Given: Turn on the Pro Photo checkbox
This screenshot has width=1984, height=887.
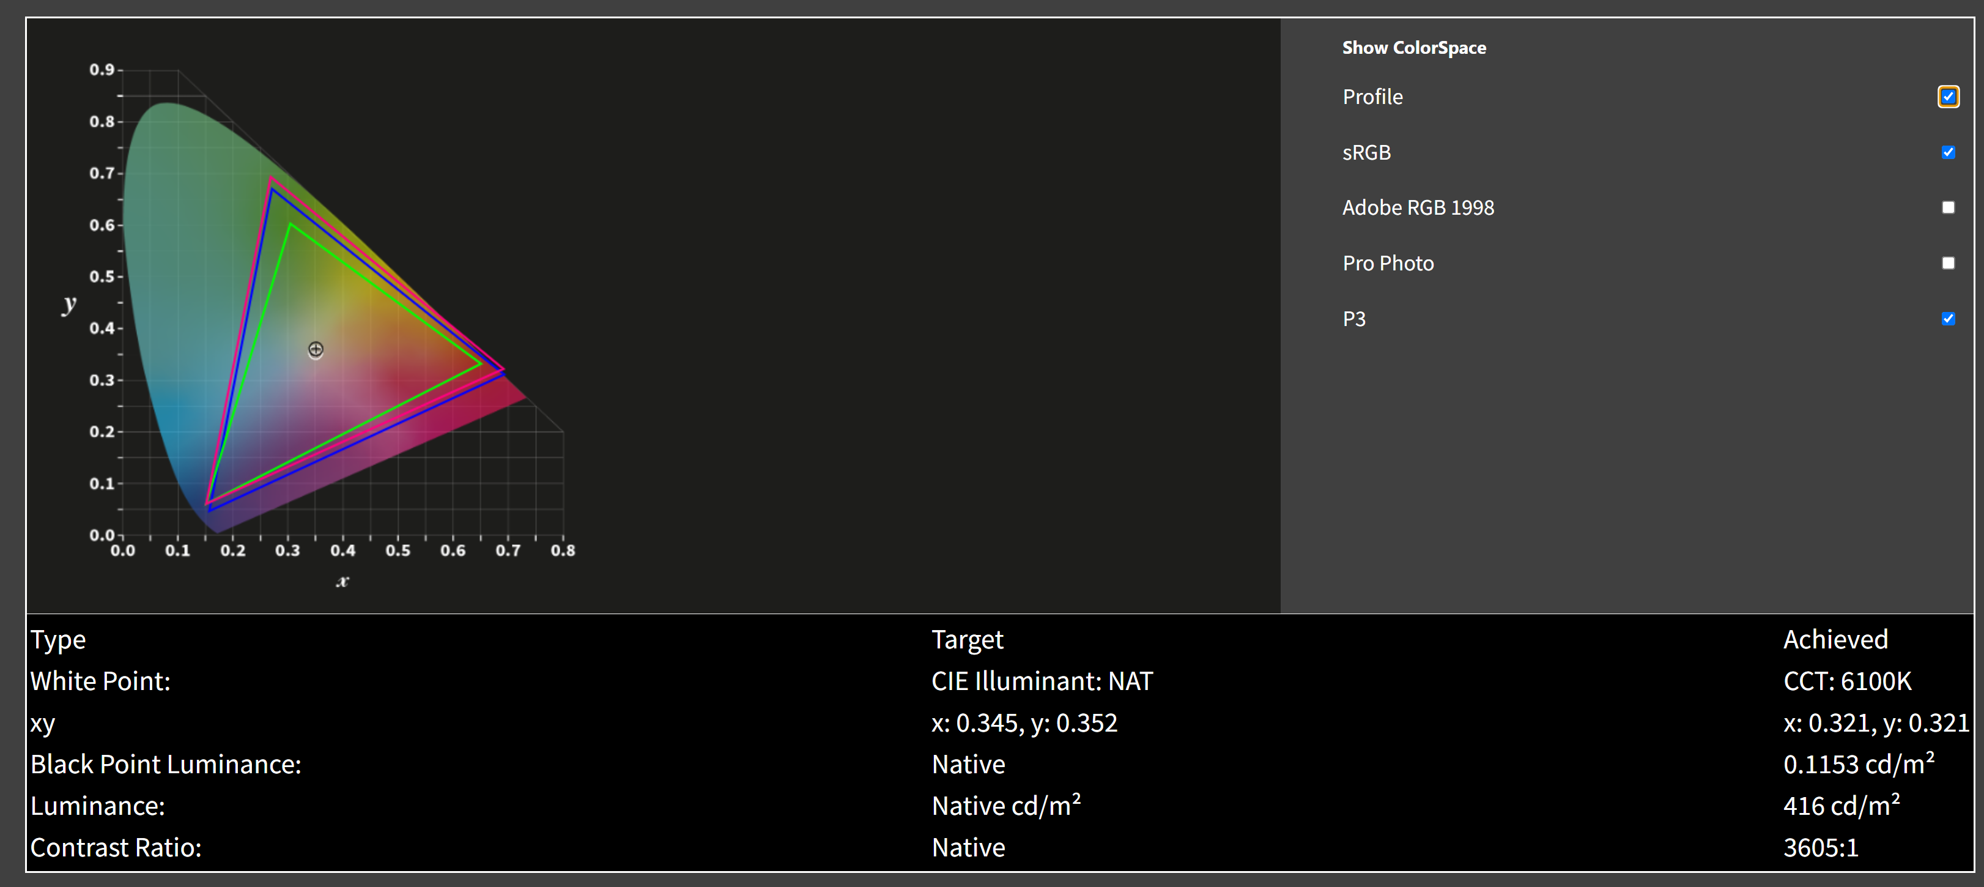Looking at the screenshot, I should [1948, 264].
